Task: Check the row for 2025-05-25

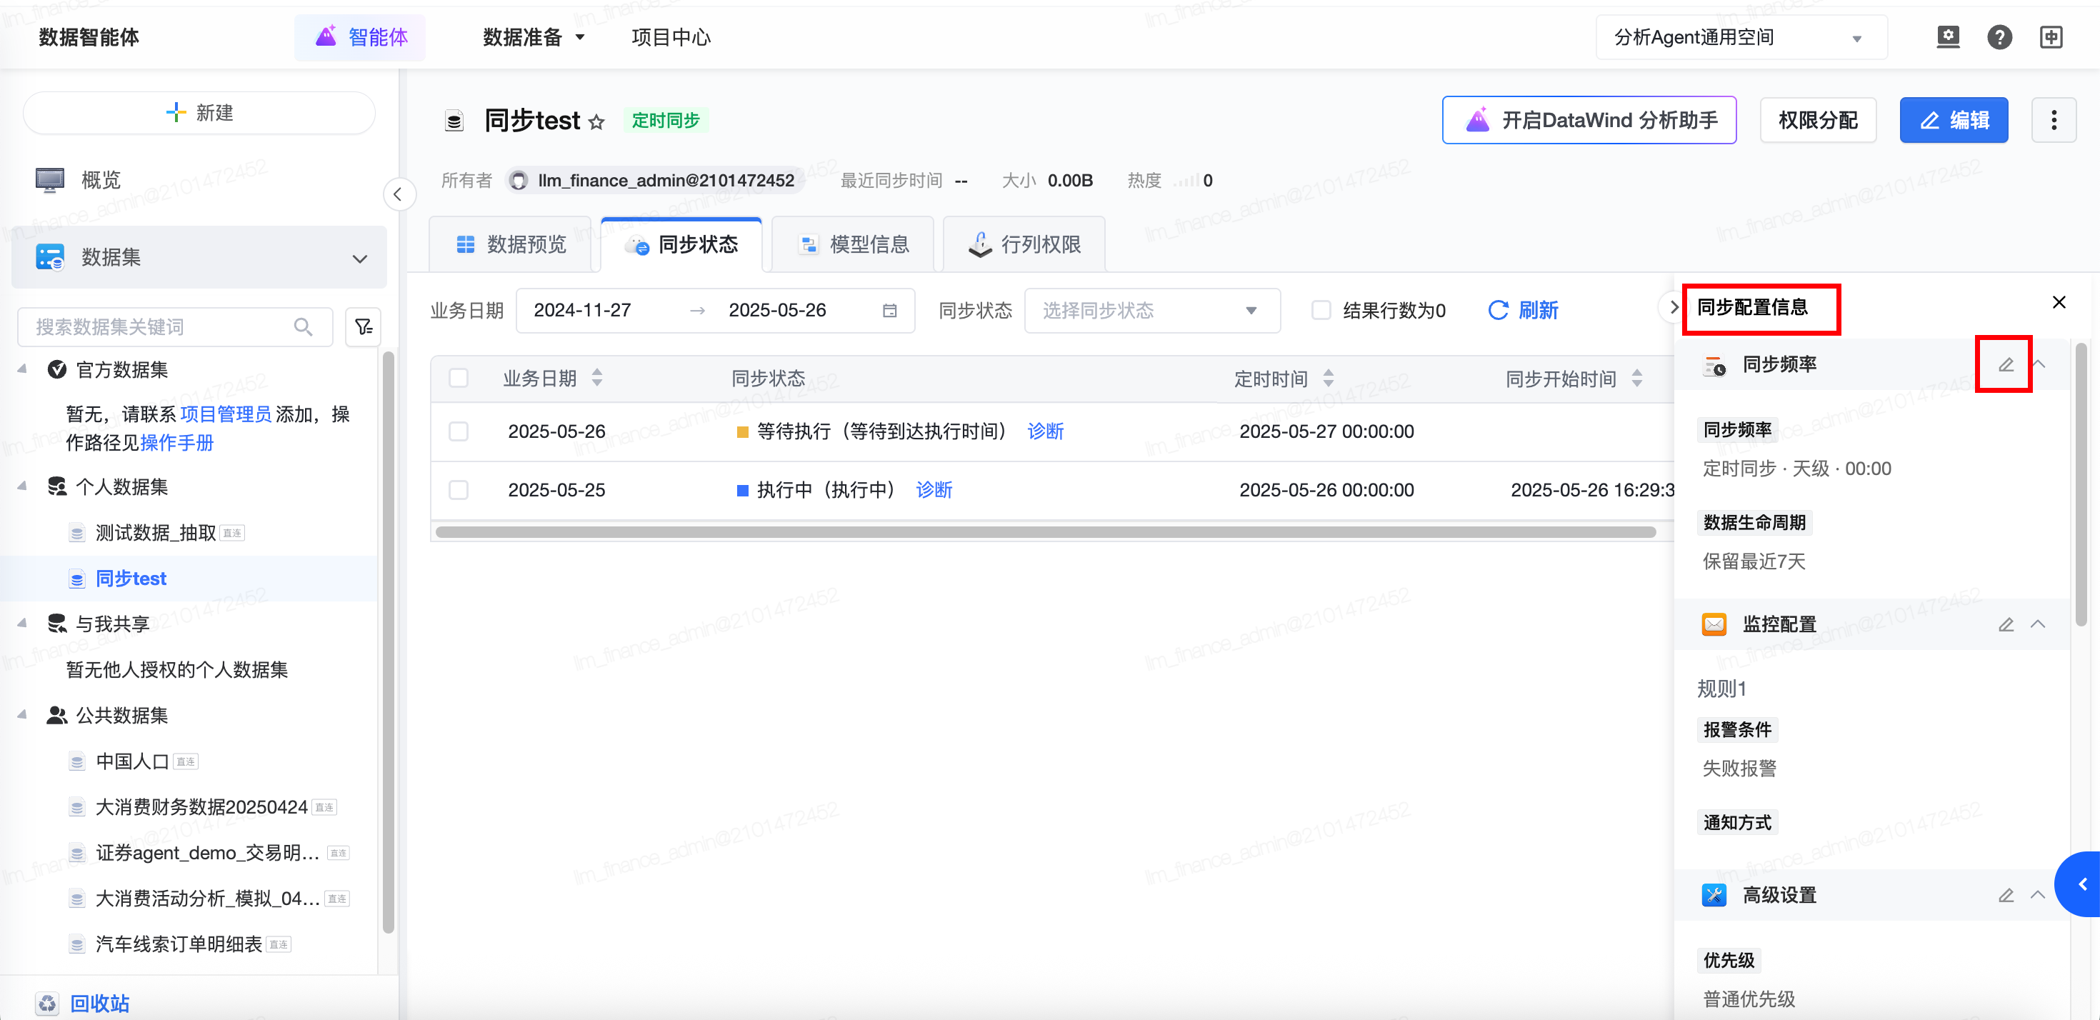Action: pos(459,490)
